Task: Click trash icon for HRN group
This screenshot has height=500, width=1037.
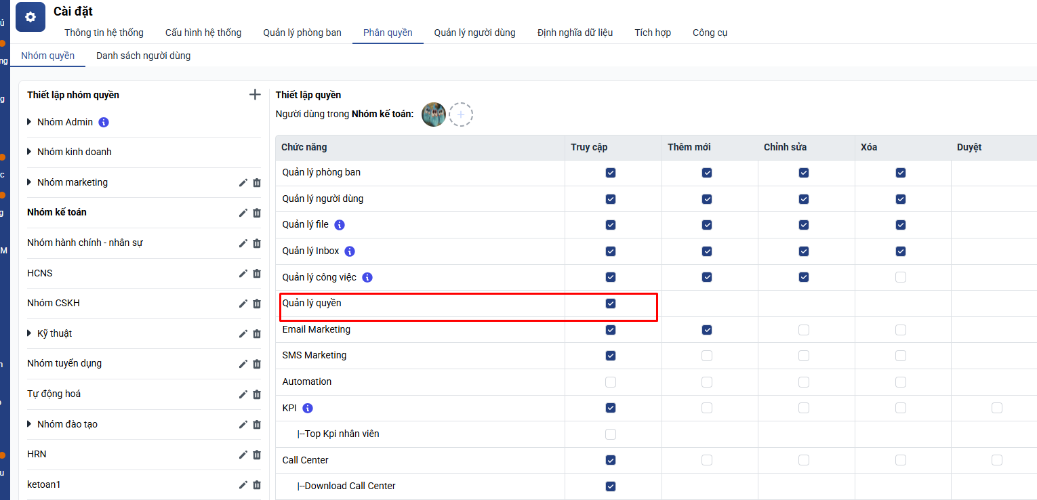Action: tap(257, 455)
